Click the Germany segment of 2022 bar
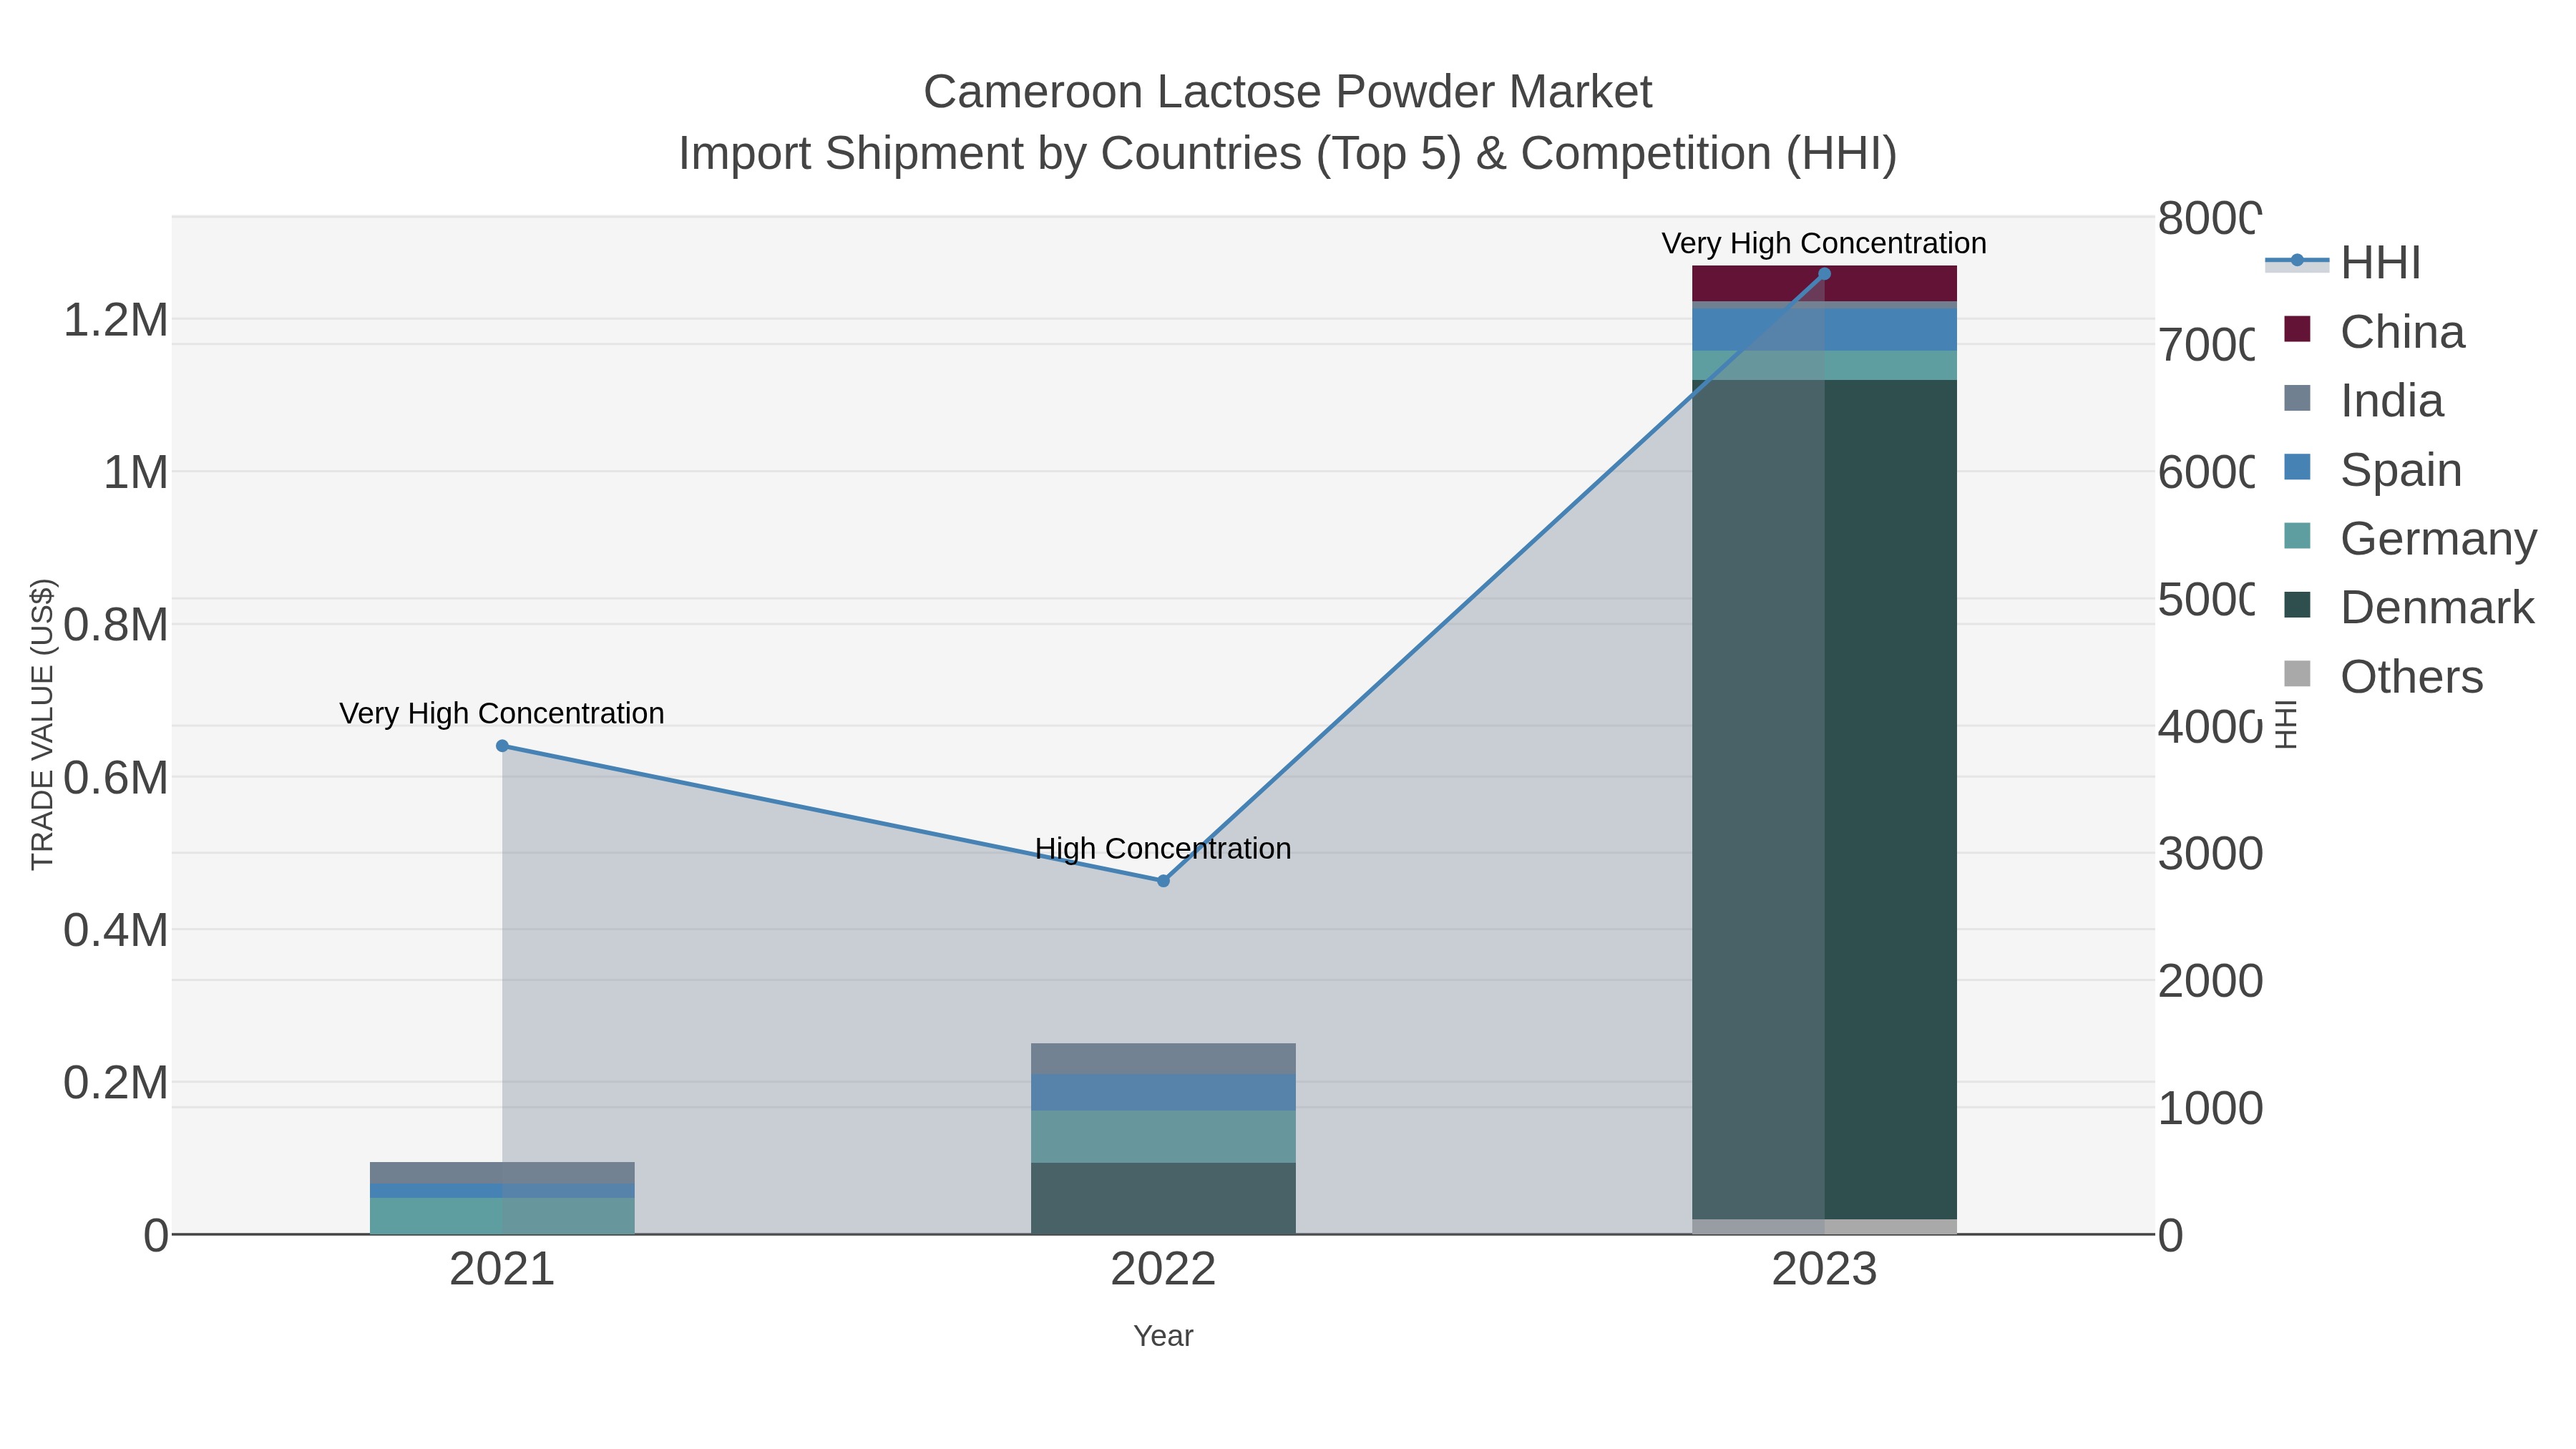 click(x=1163, y=1136)
